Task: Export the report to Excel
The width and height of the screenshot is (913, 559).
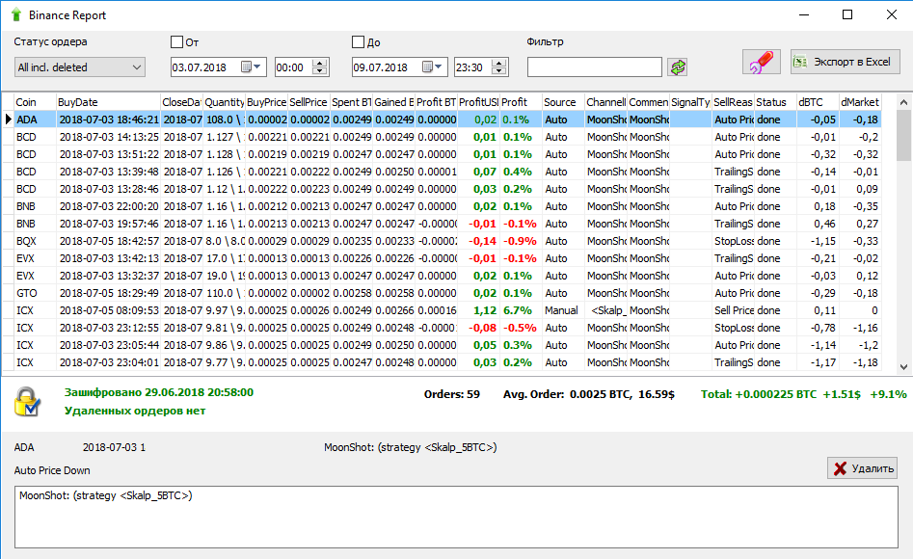Action: [845, 62]
